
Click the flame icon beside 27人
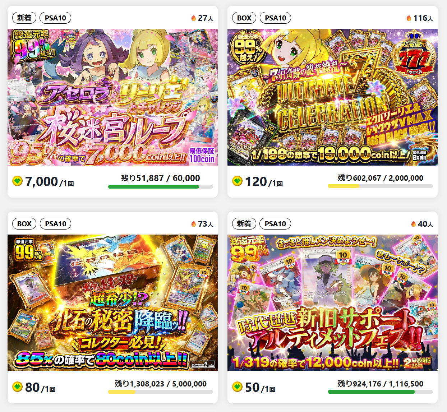point(194,18)
